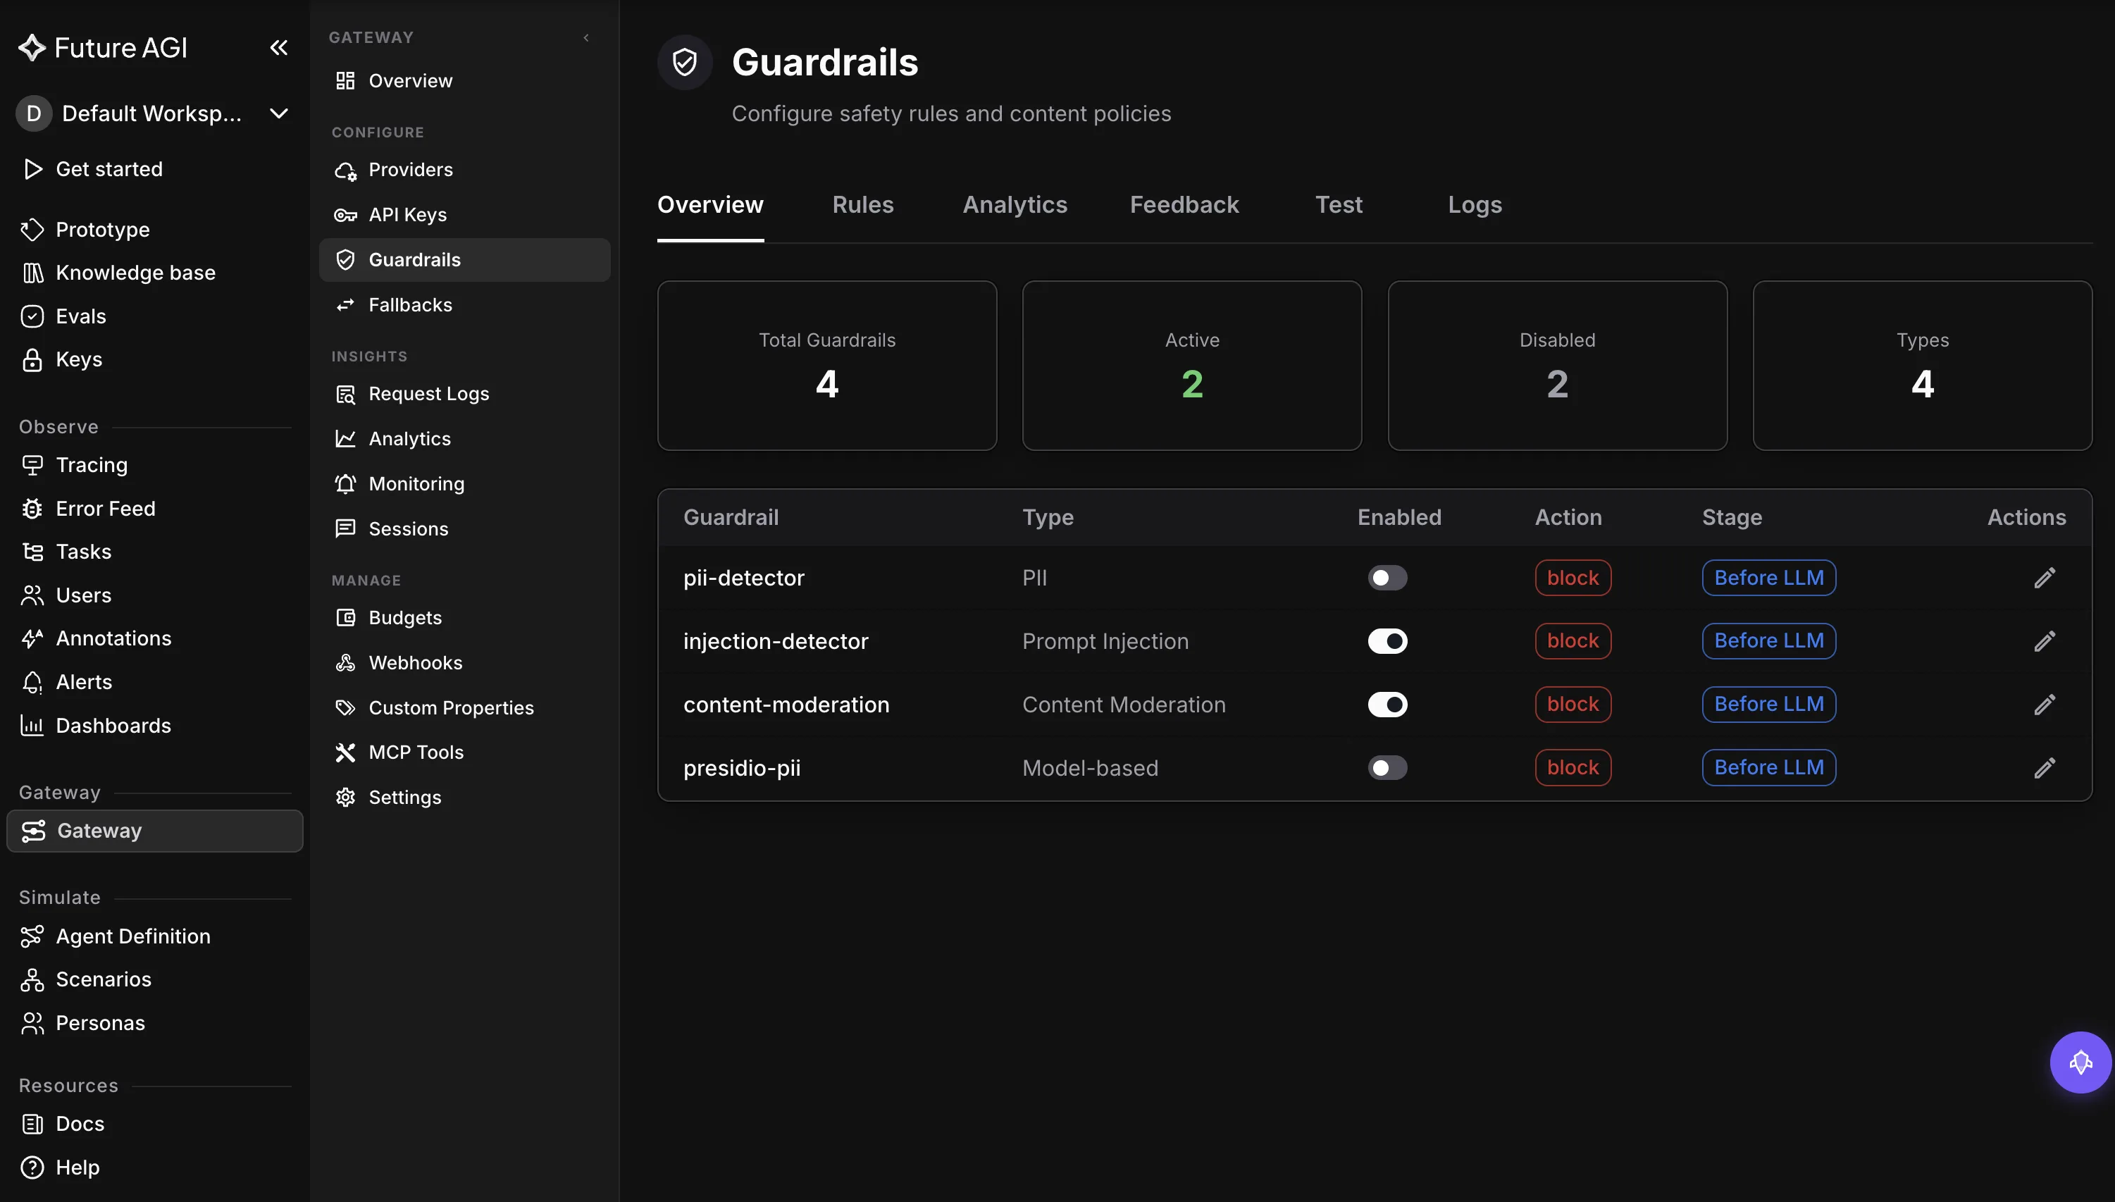Open Budgets in Manage section
The image size is (2115, 1202).
(464, 617)
